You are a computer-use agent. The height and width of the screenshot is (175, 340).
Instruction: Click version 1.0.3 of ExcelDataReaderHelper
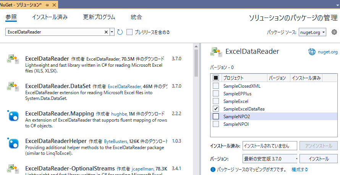click(176, 141)
